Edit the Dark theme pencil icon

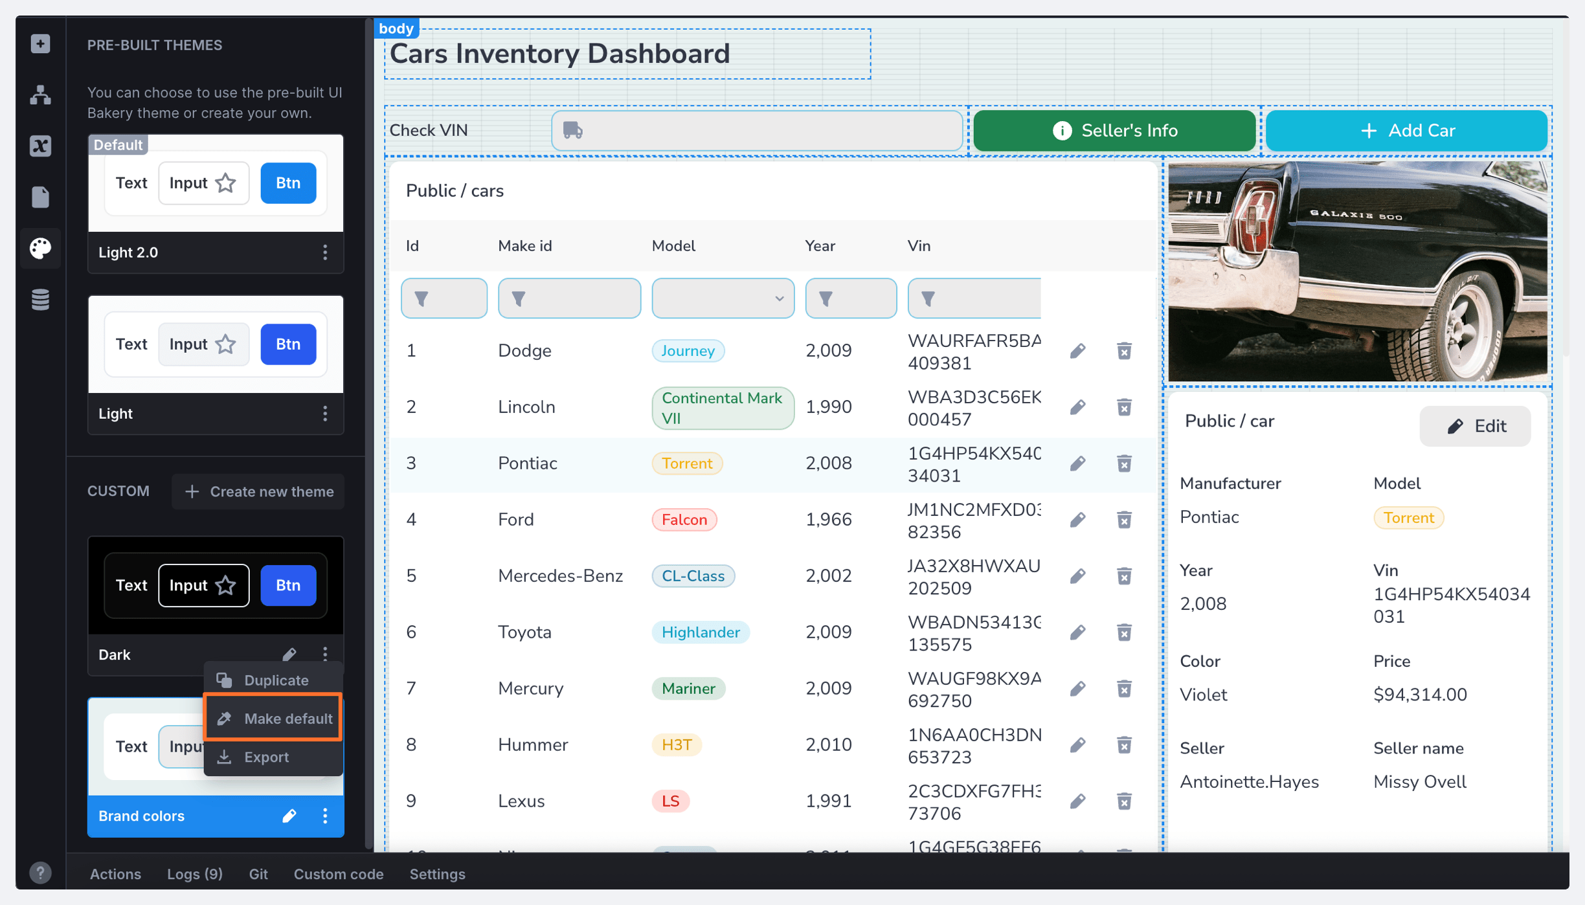point(289,654)
